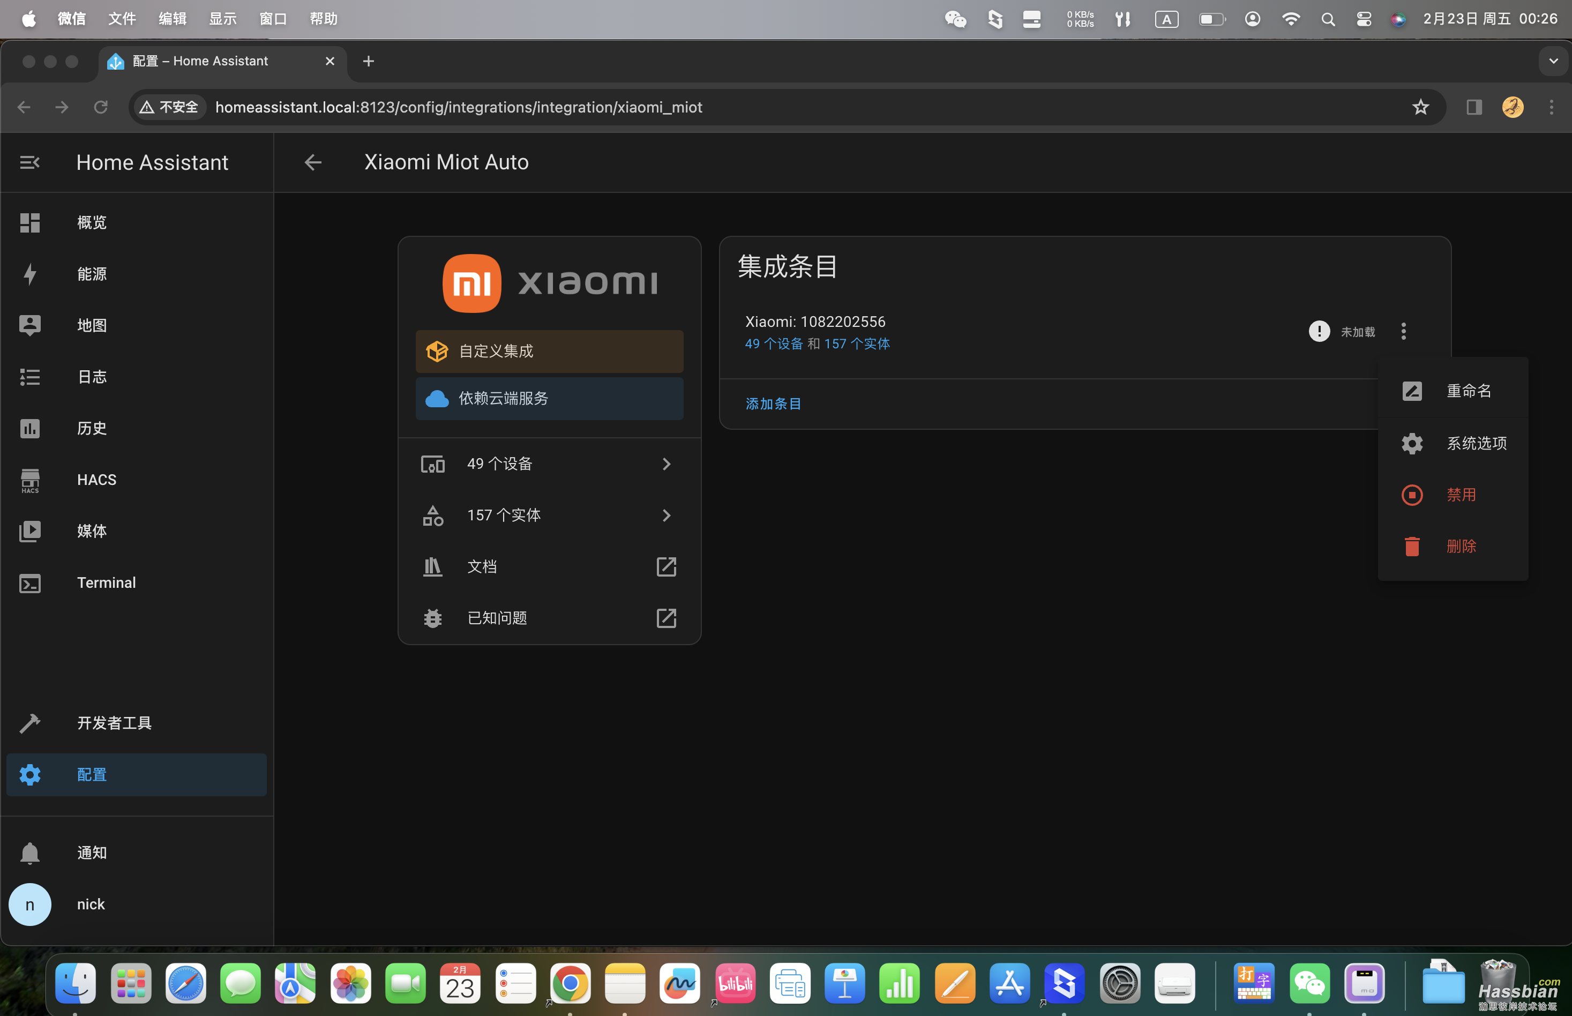The image size is (1572, 1016).
Task: Open the 地图 map panel
Action: [x=137, y=325]
